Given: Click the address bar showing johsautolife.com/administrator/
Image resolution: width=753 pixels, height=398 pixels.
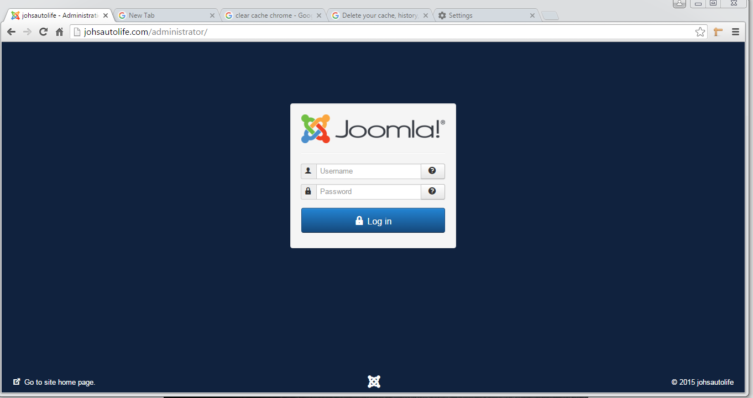Looking at the screenshot, I should point(381,32).
